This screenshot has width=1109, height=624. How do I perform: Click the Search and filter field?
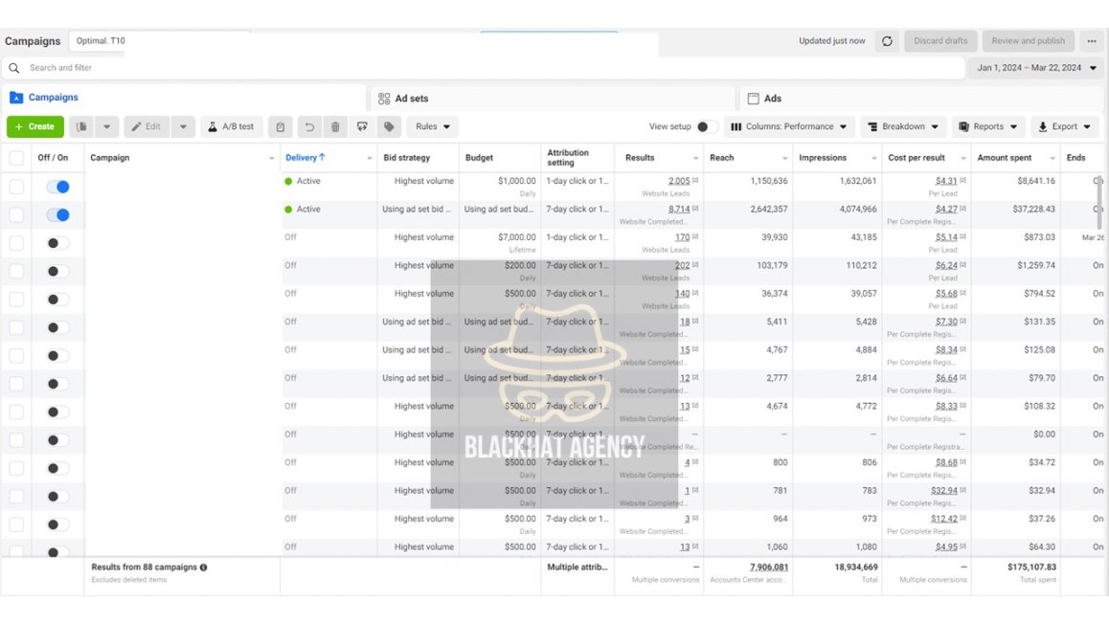[x=485, y=68]
